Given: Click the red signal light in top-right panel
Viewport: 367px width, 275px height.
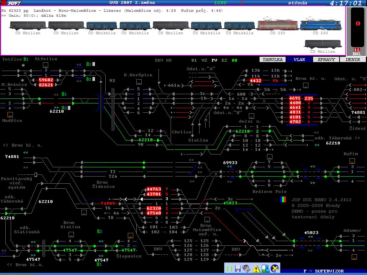Looking at the screenshot, I should (x=356, y=23).
